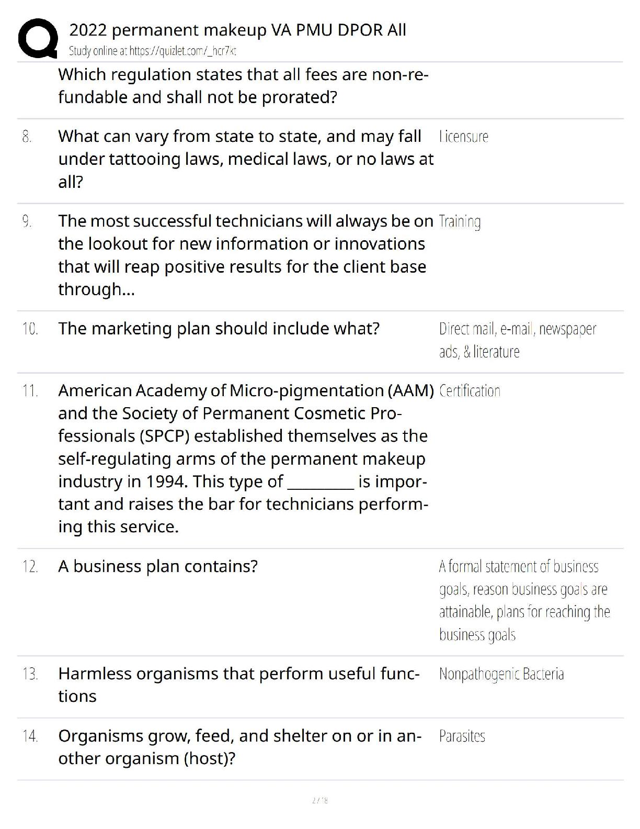Click question number 8
Image resolution: width=640 pixels, height=829 pixels.
point(27,137)
